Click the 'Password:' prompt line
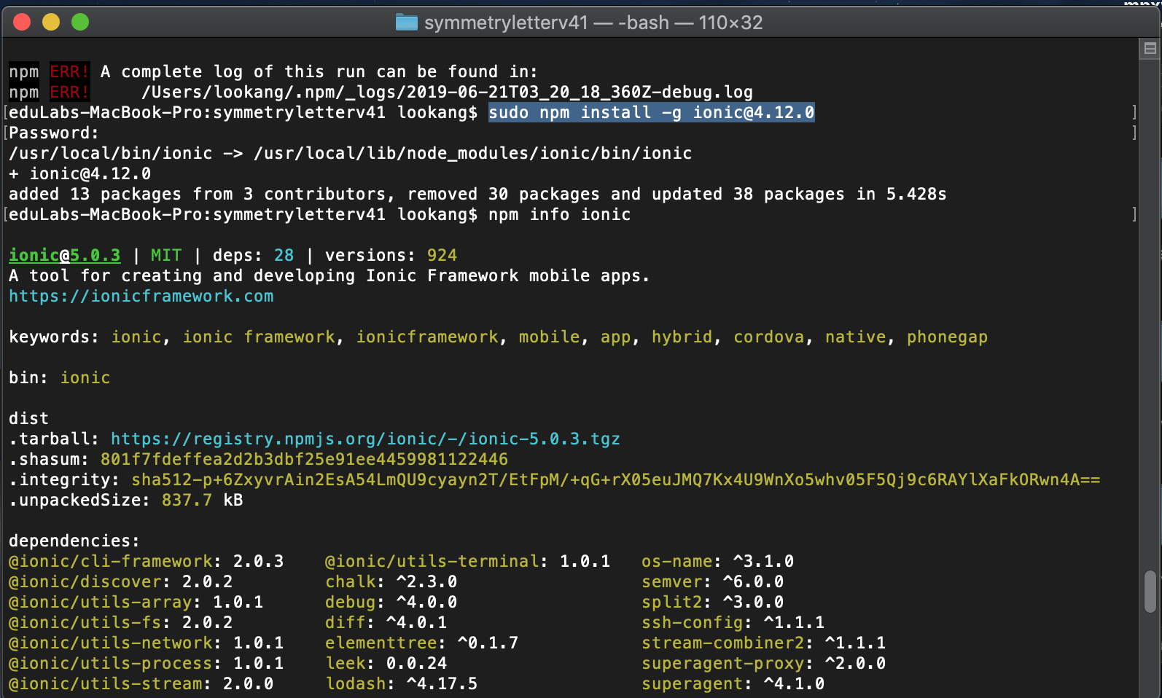1162x698 pixels. [54, 133]
